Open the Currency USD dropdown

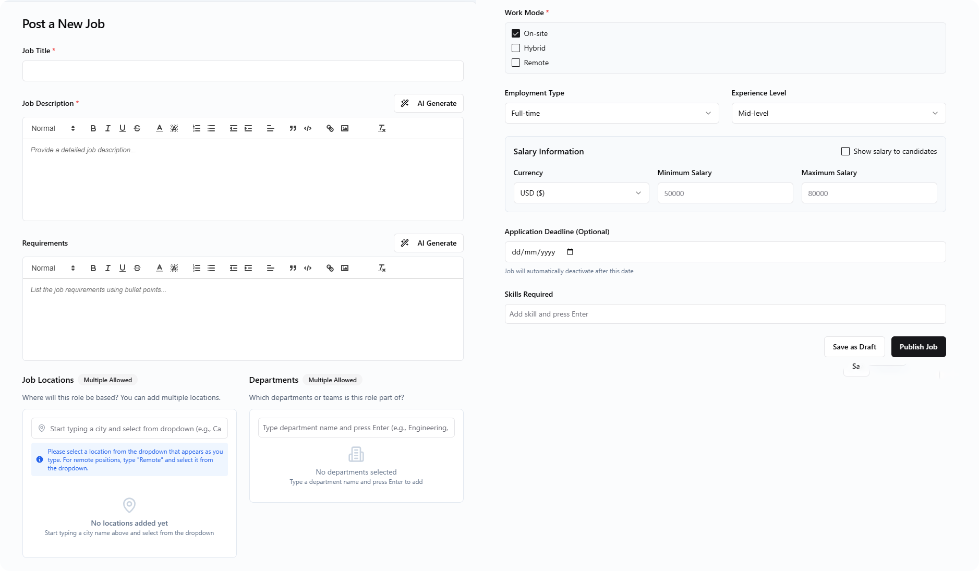pyautogui.click(x=581, y=193)
